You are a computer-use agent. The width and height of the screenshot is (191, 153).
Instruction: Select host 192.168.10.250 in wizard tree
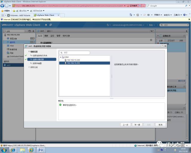tap(84, 63)
